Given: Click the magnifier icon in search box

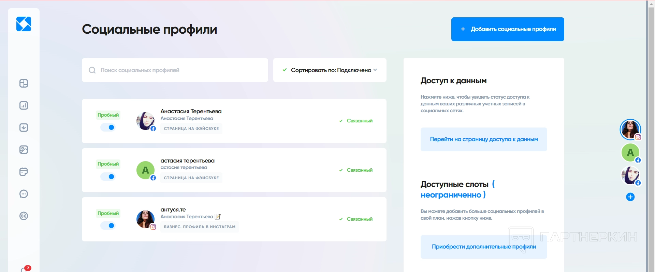Looking at the screenshot, I should [92, 70].
